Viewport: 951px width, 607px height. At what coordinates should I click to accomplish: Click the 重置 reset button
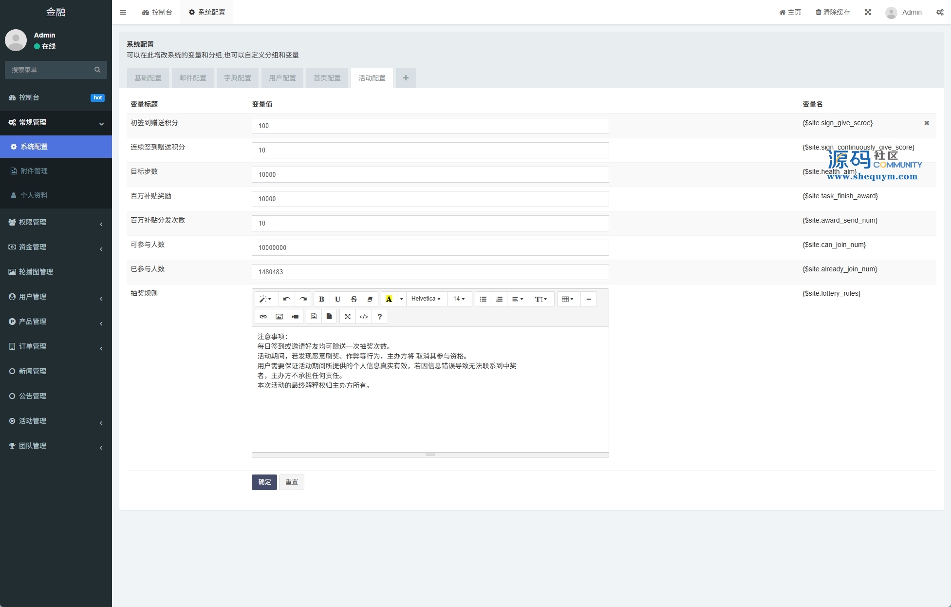coord(292,482)
